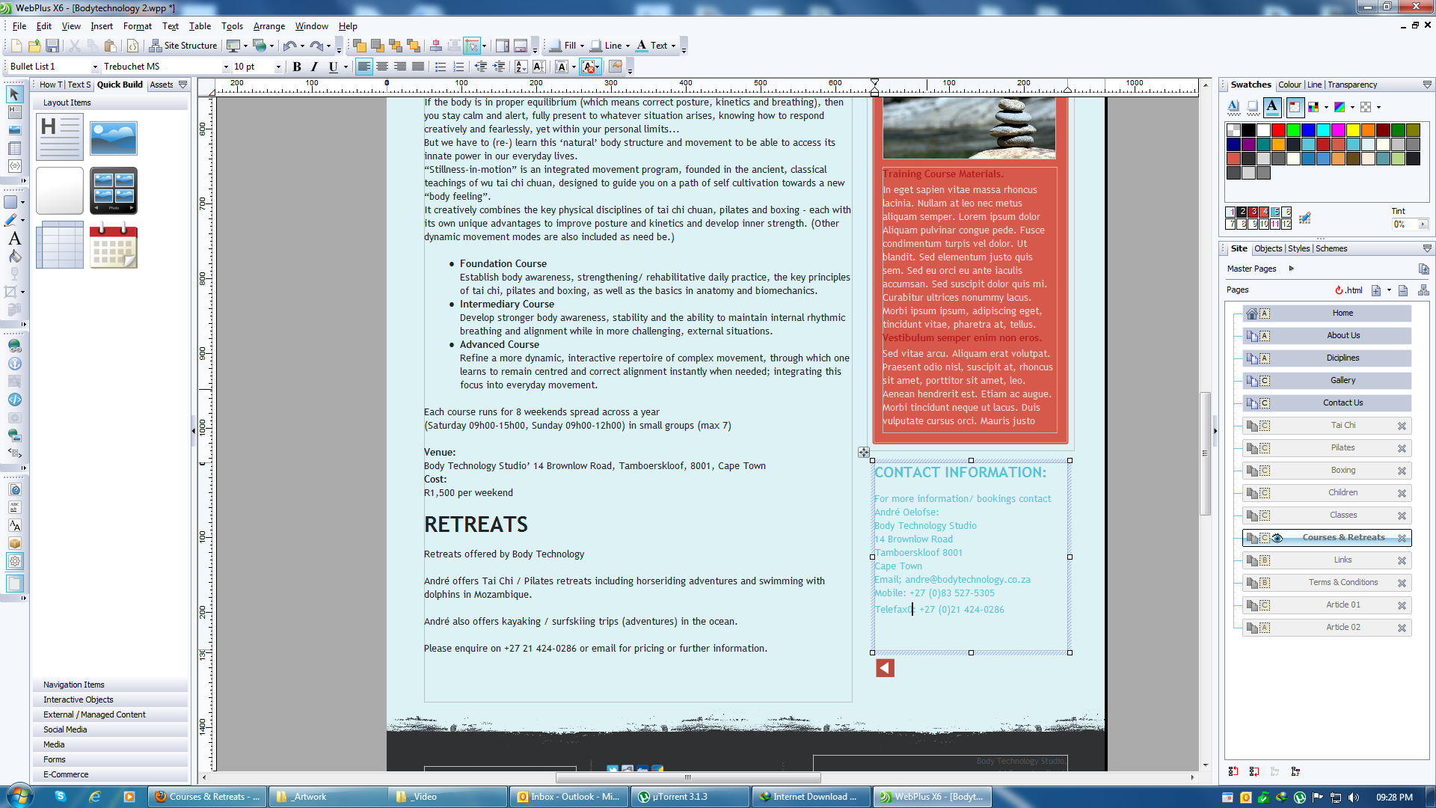The height and width of the screenshot is (808, 1436).
Task: Click the Site Structure toolbar button
Action: 183,46
